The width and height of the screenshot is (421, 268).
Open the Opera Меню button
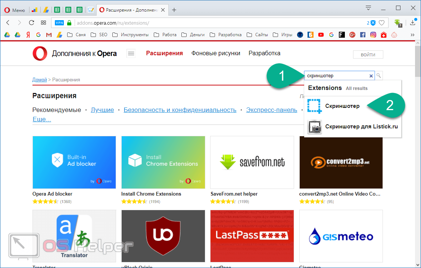[15, 10]
